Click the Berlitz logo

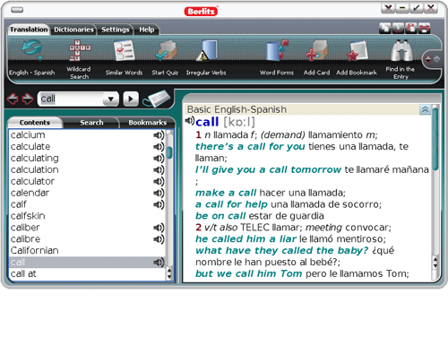point(201,12)
